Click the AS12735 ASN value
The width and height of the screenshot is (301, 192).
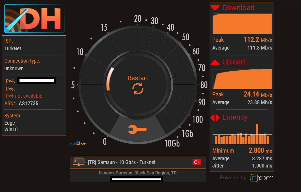29,103
